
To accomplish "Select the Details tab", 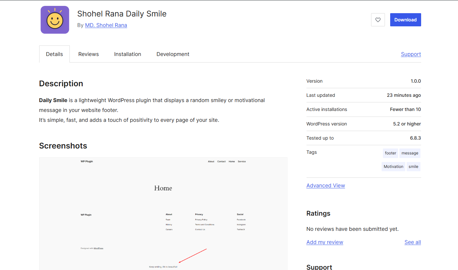I will 54,54.
